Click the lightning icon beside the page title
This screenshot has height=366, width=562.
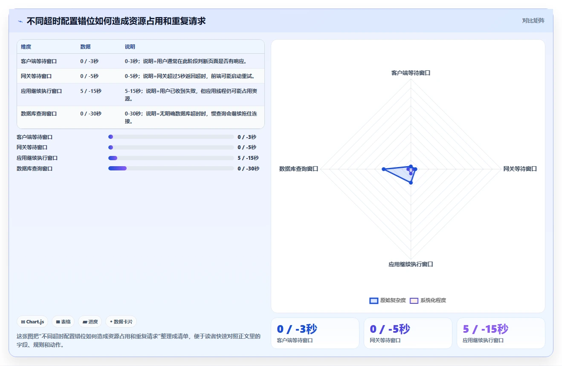click(20, 21)
